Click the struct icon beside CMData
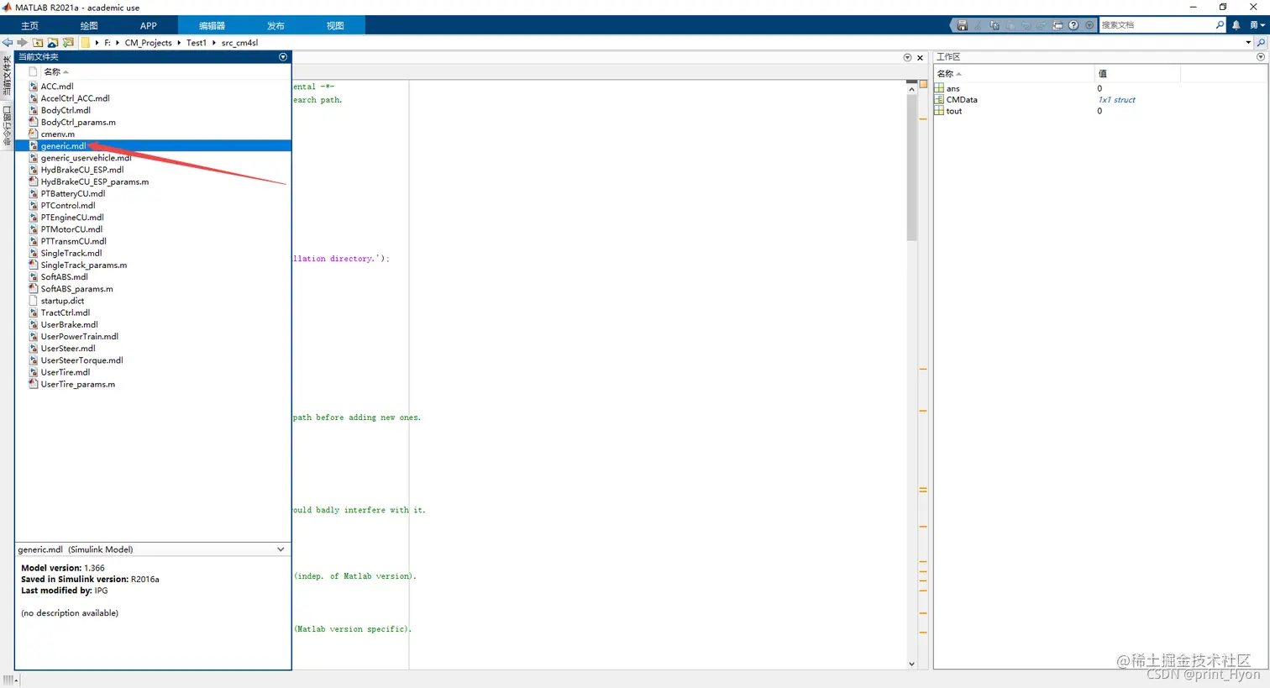 pos(939,99)
